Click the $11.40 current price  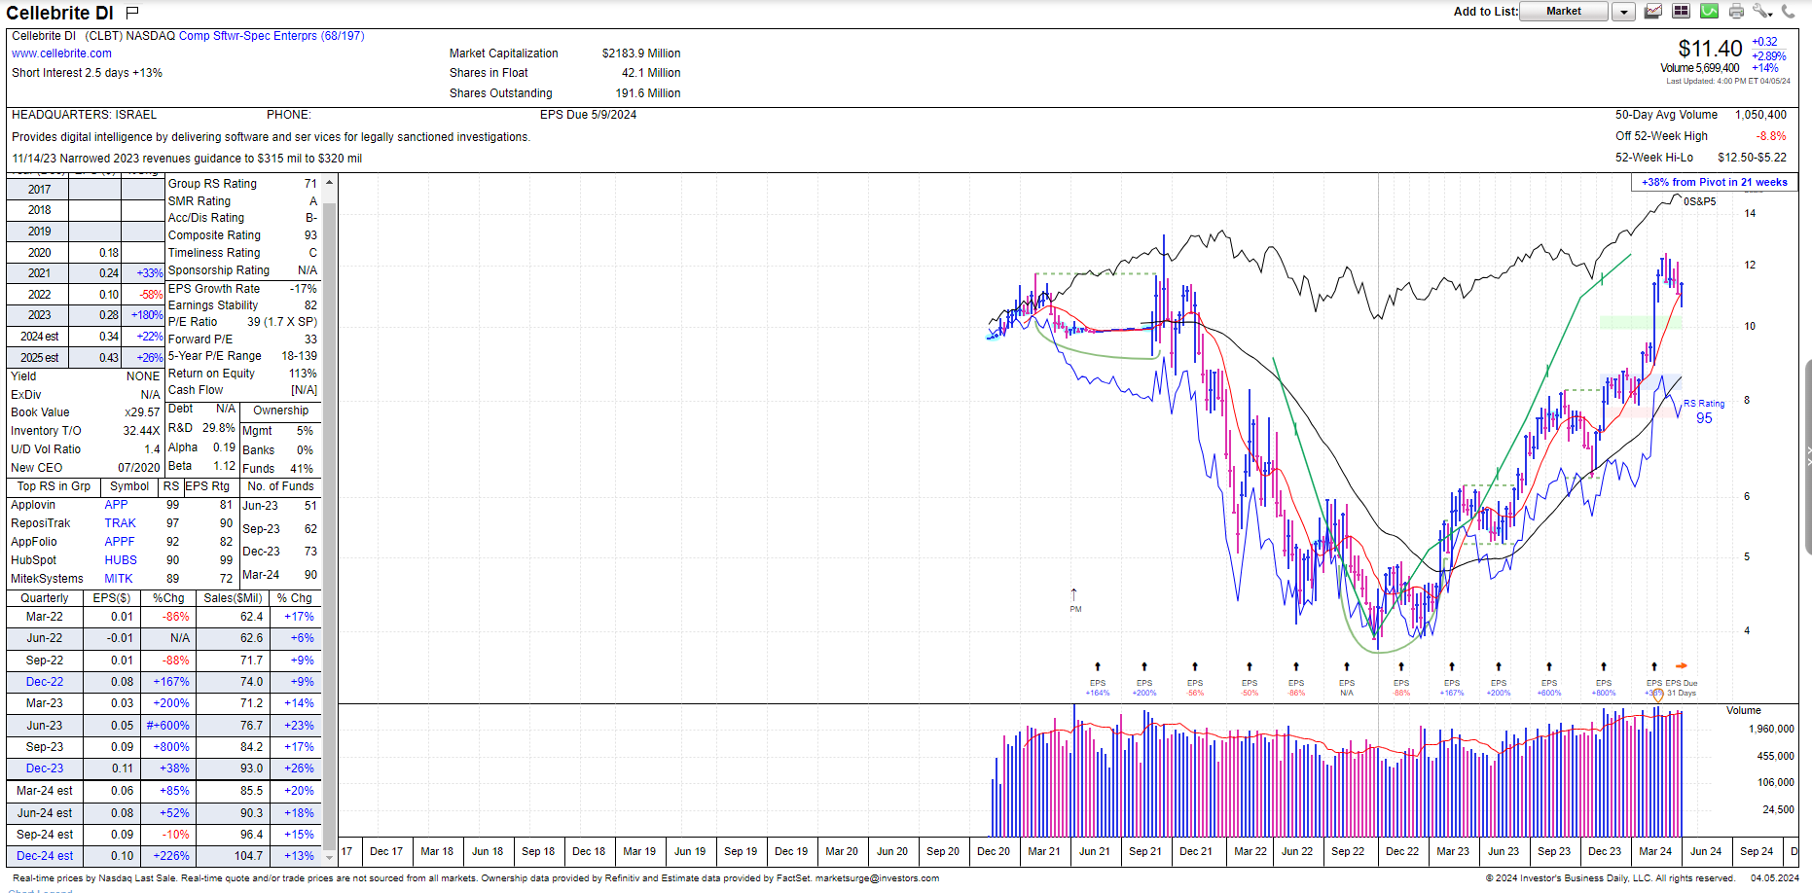click(1710, 49)
